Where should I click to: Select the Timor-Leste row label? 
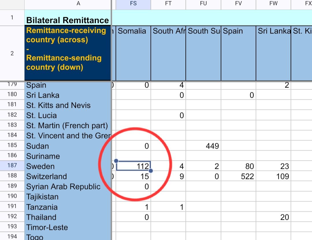point(68,227)
